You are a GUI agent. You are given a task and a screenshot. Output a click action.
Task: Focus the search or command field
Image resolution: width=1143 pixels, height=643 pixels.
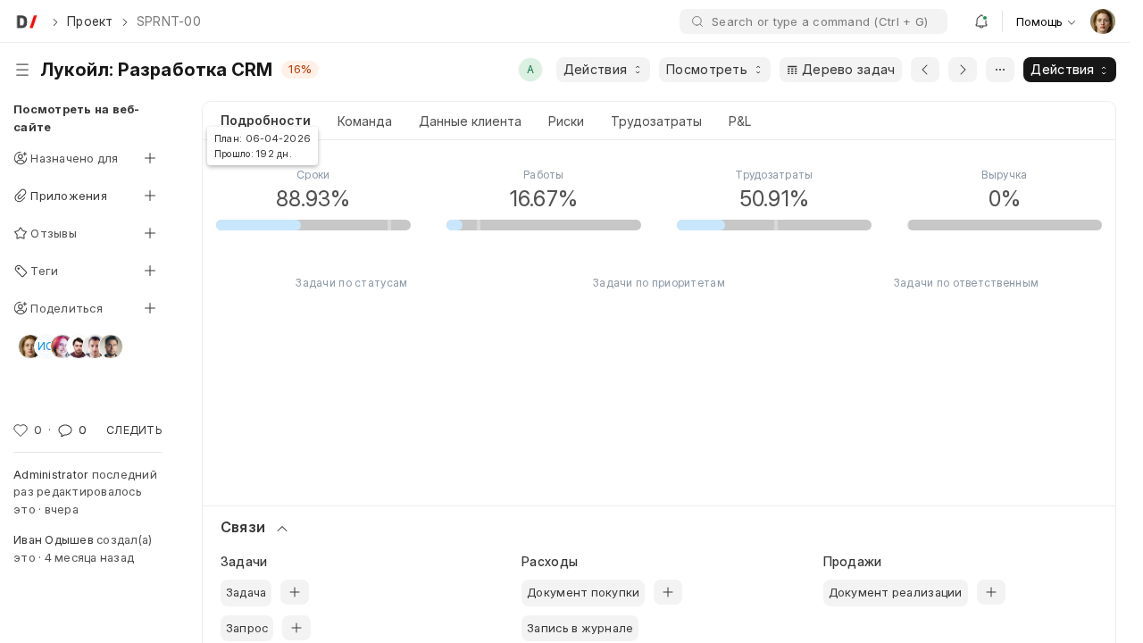(813, 21)
